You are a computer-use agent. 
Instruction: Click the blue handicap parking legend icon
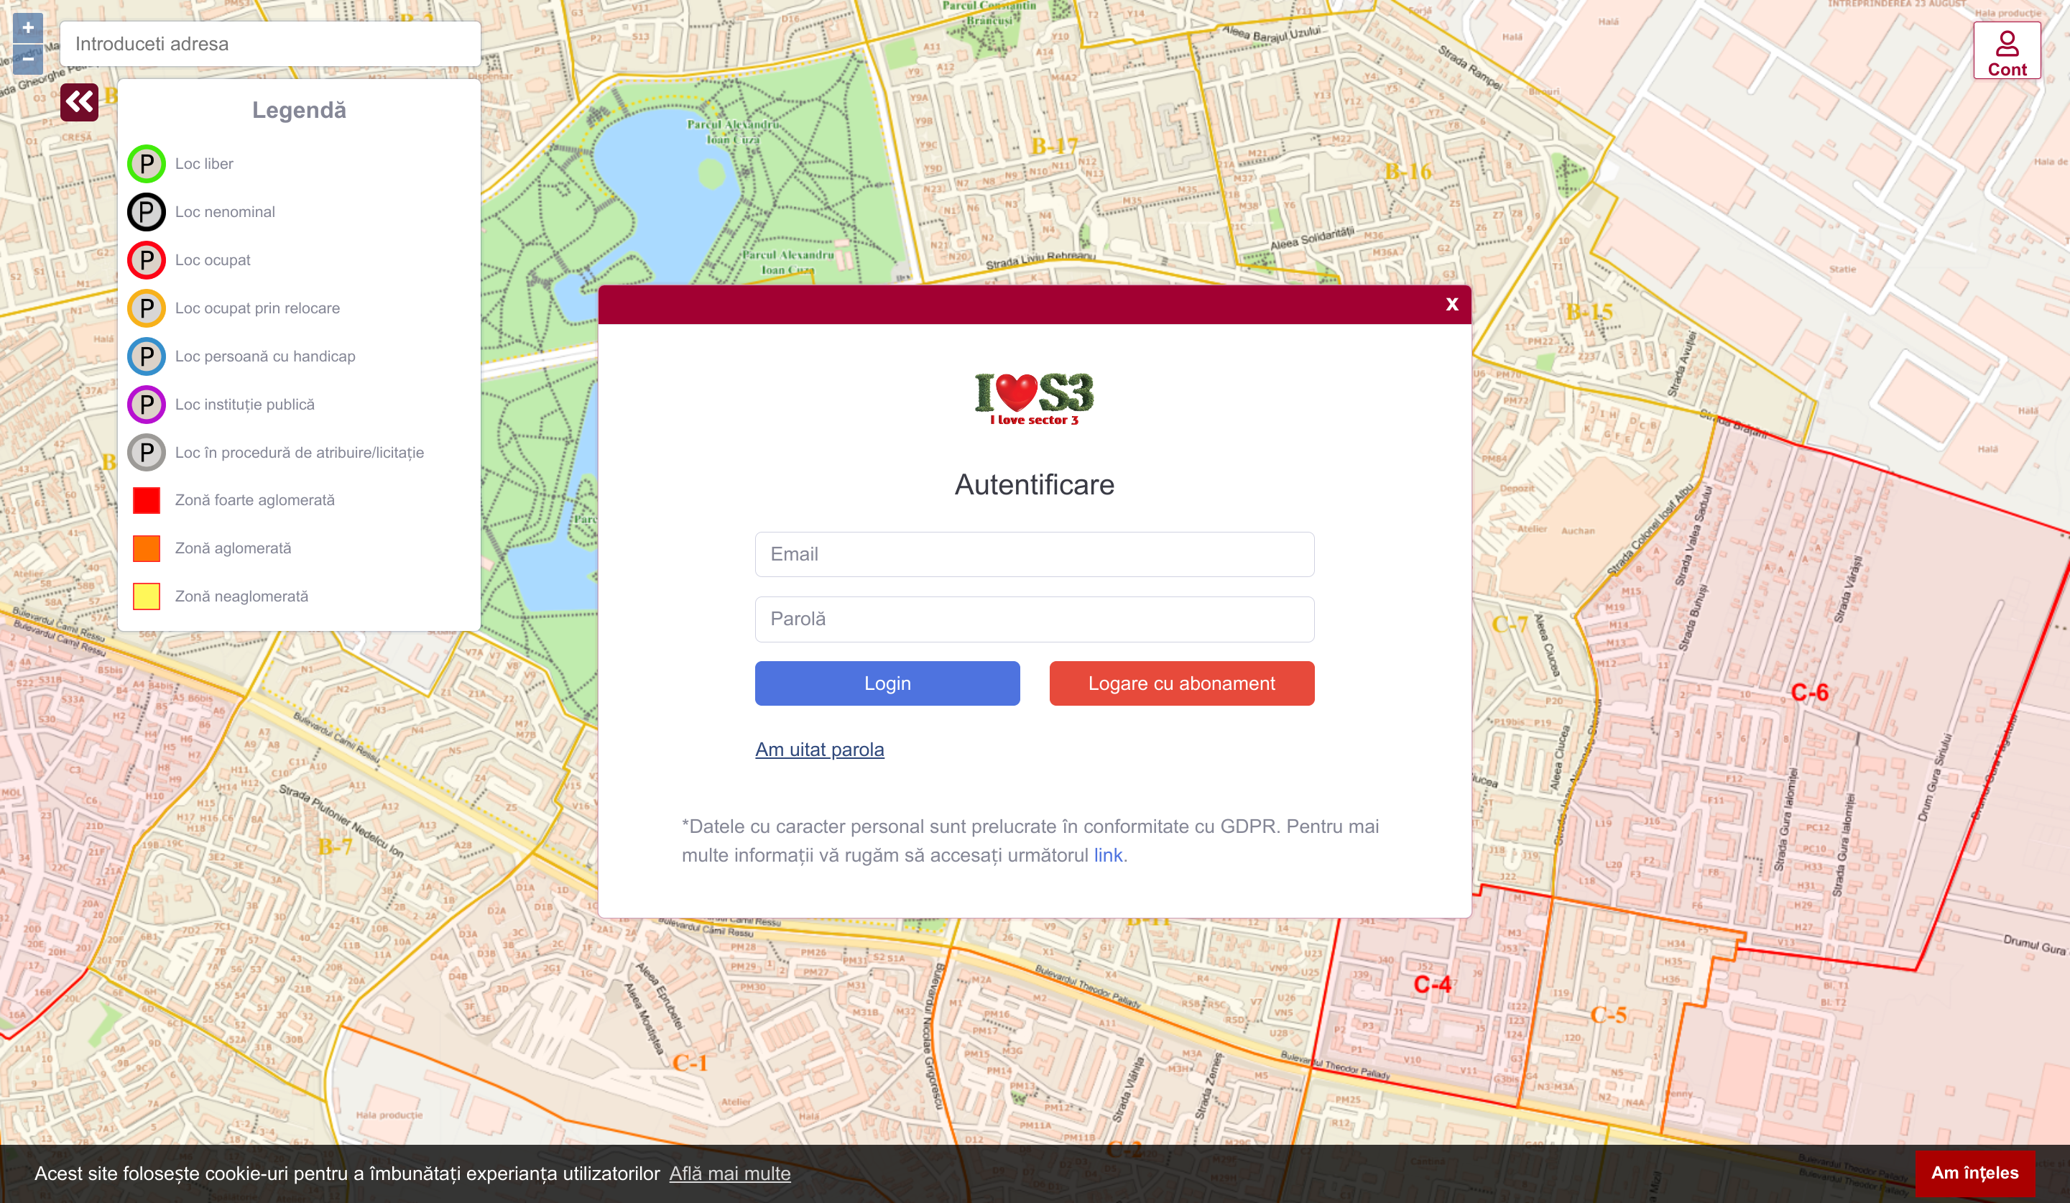[146, 356]
